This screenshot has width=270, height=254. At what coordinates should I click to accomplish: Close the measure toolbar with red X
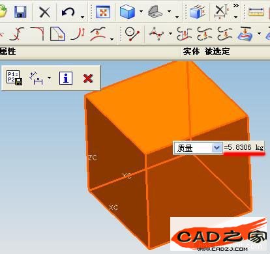(88, 78)
